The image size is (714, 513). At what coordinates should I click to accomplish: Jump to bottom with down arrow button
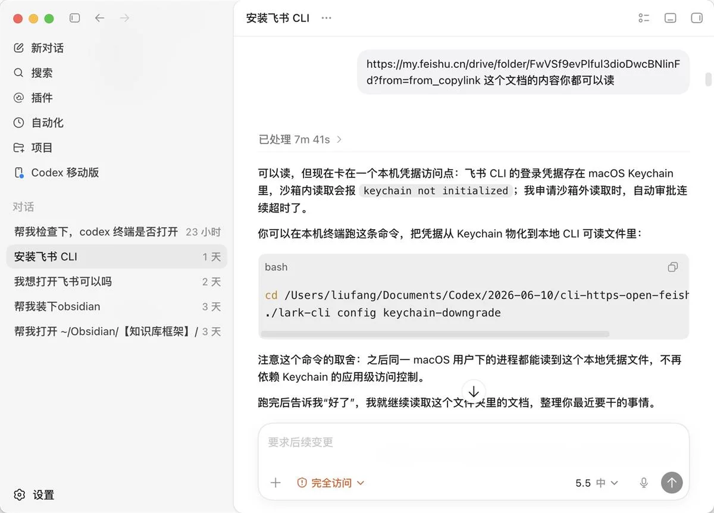pyautogui.click(x=474, y=392)
